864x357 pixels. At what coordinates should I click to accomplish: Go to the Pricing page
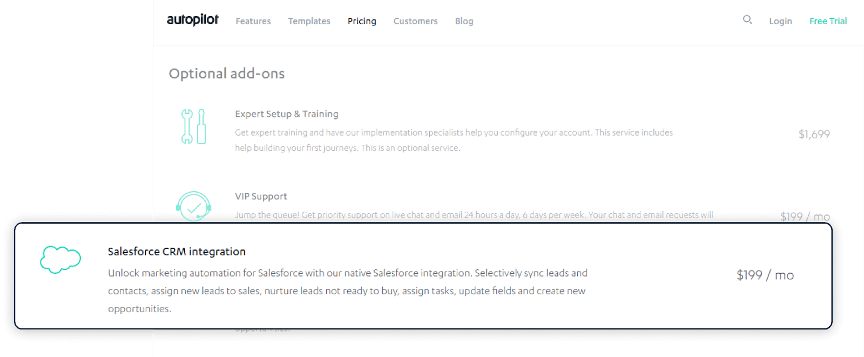[x=362, y=21]
